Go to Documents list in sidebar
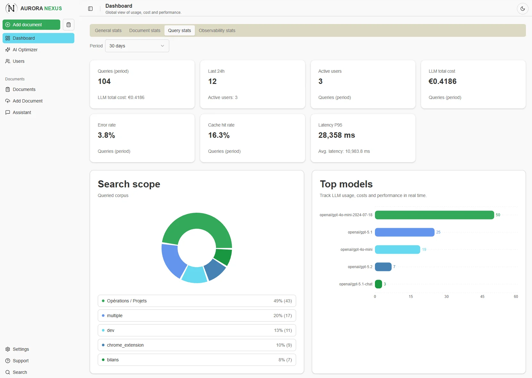 pyautogui.click(x=24, y=89)
